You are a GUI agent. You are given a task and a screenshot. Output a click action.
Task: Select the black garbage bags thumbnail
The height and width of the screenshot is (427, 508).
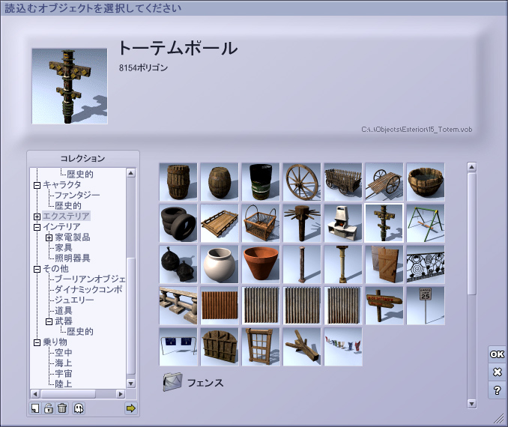point(178,264)
